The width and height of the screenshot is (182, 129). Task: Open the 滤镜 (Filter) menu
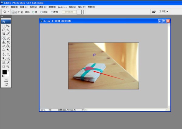[52, 7]
